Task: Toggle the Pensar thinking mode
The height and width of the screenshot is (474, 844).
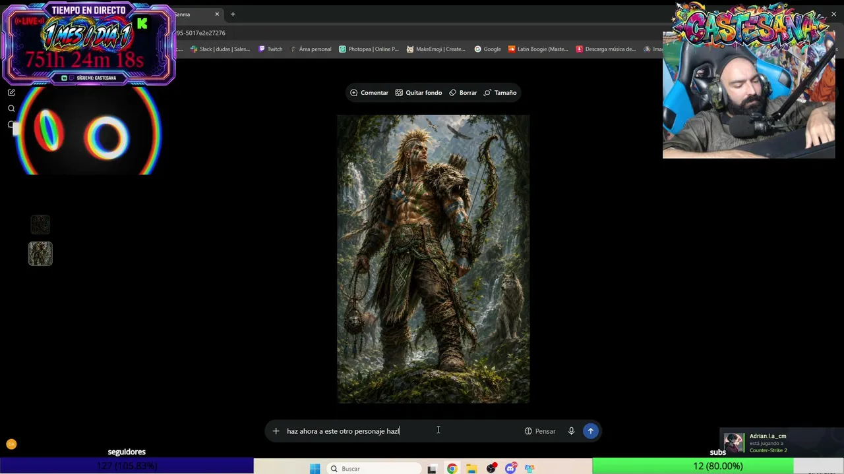Action: (540, 431)
